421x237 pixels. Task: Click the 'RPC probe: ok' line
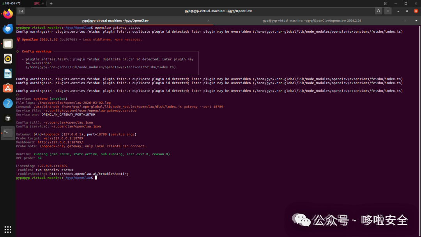tap(29, 158)
